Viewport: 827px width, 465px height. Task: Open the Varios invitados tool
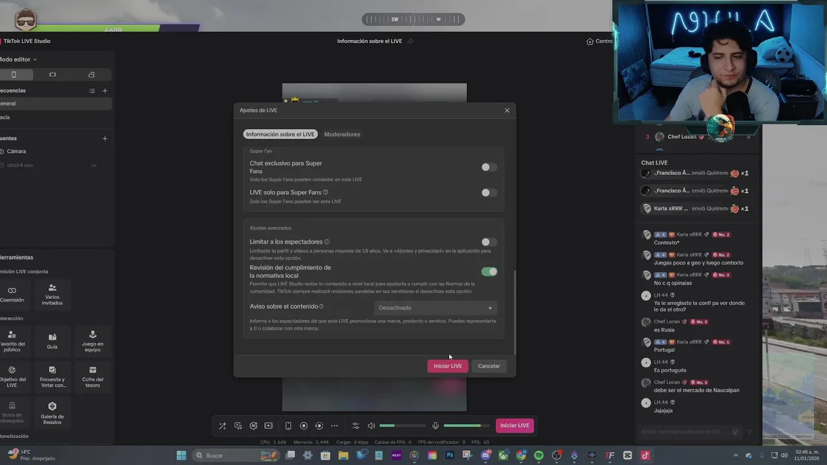pos(52,294)
